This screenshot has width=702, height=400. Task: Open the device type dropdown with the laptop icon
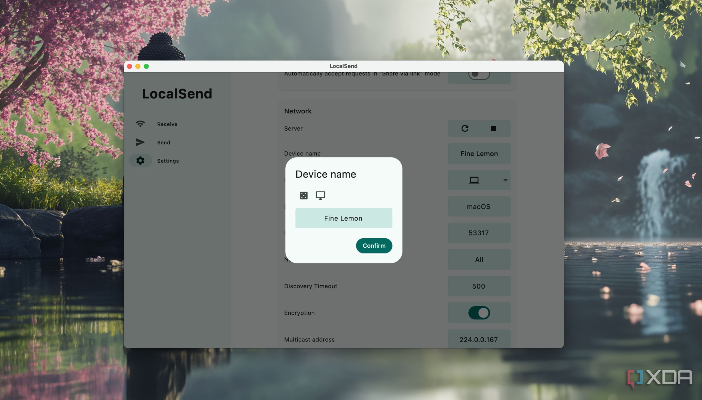tap(479, 180)
